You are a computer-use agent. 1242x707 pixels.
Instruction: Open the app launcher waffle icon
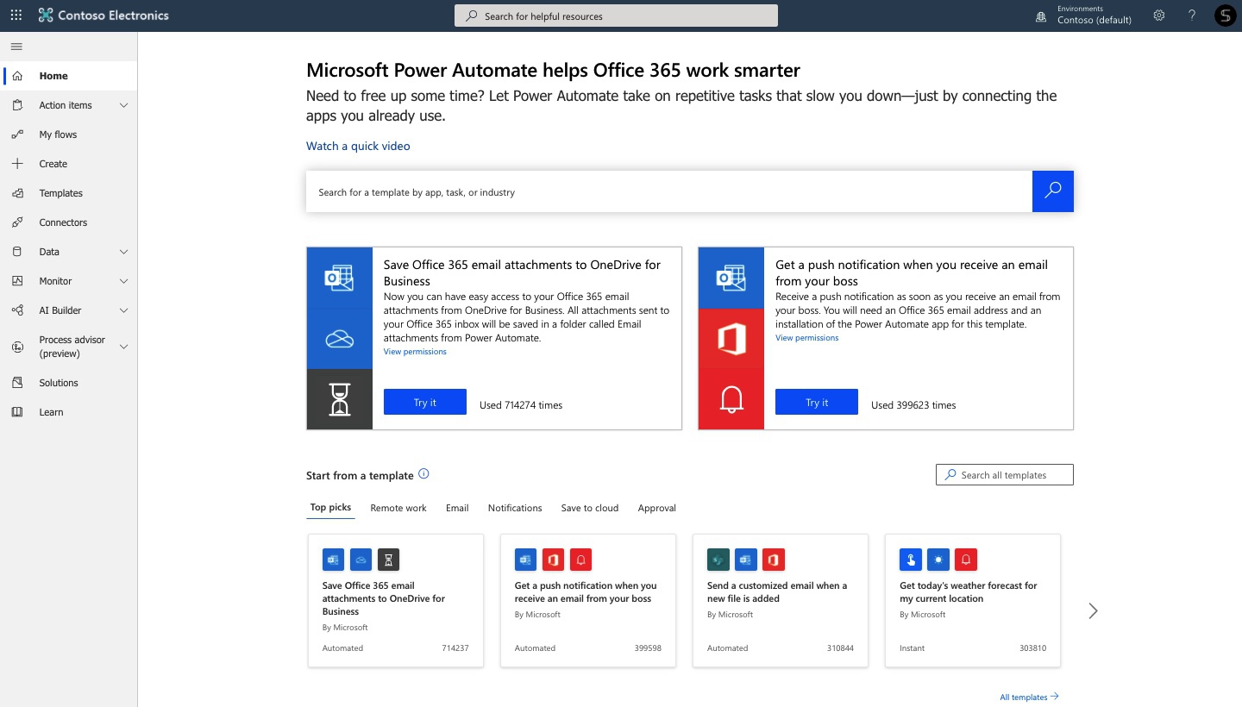point(16,16)
